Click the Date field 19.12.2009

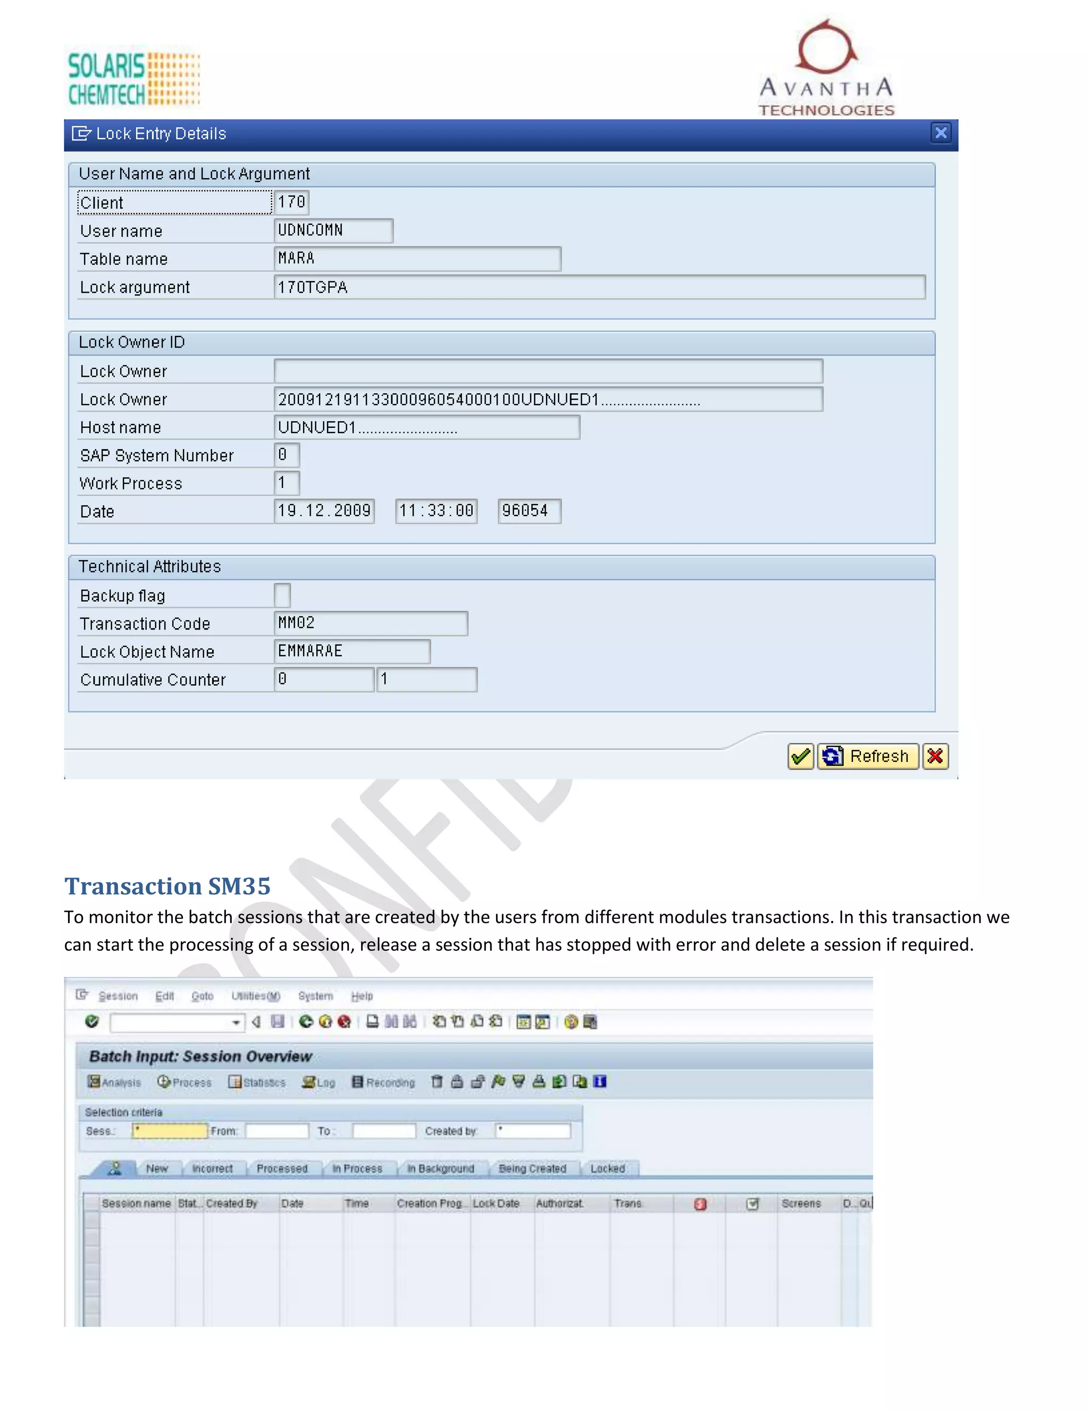pos(324,511)
